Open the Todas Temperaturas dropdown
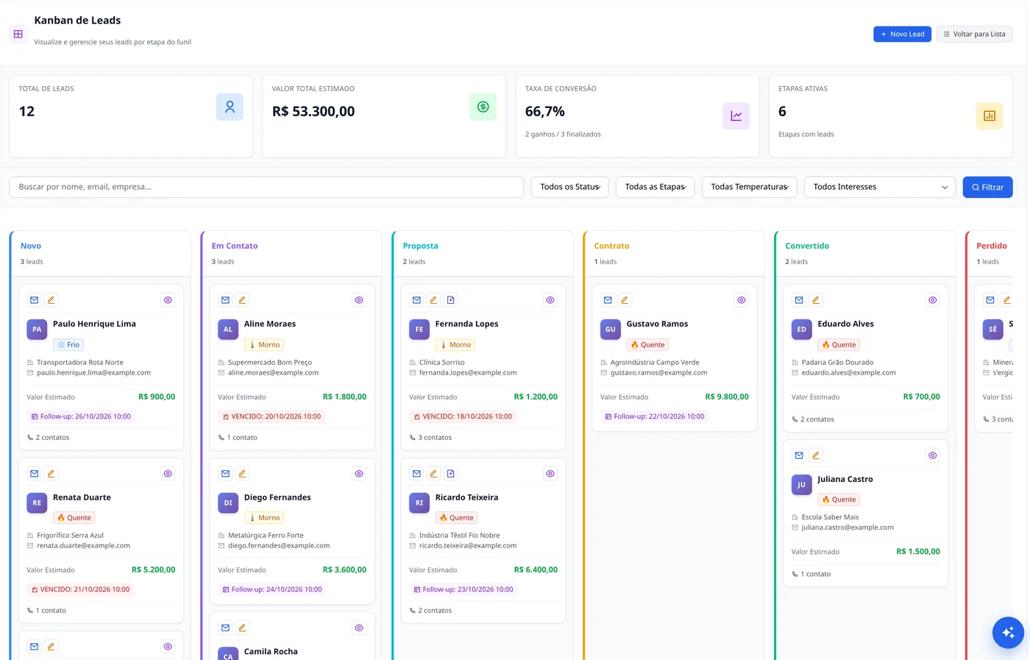 749,187
